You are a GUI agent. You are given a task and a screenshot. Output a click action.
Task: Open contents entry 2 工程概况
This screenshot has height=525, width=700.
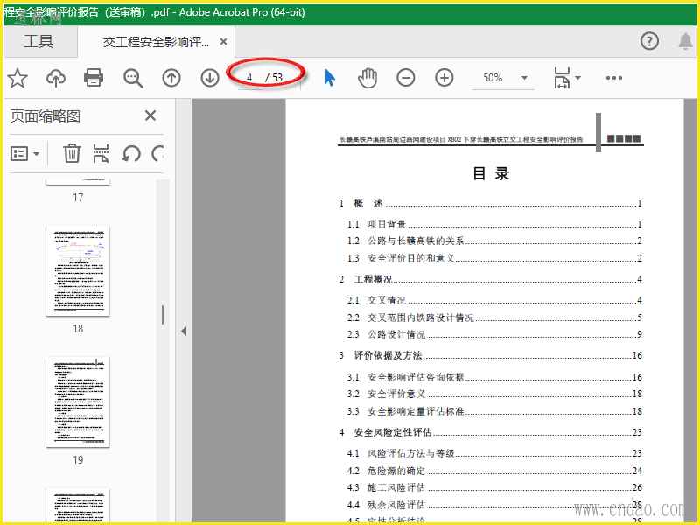point(490,279)
